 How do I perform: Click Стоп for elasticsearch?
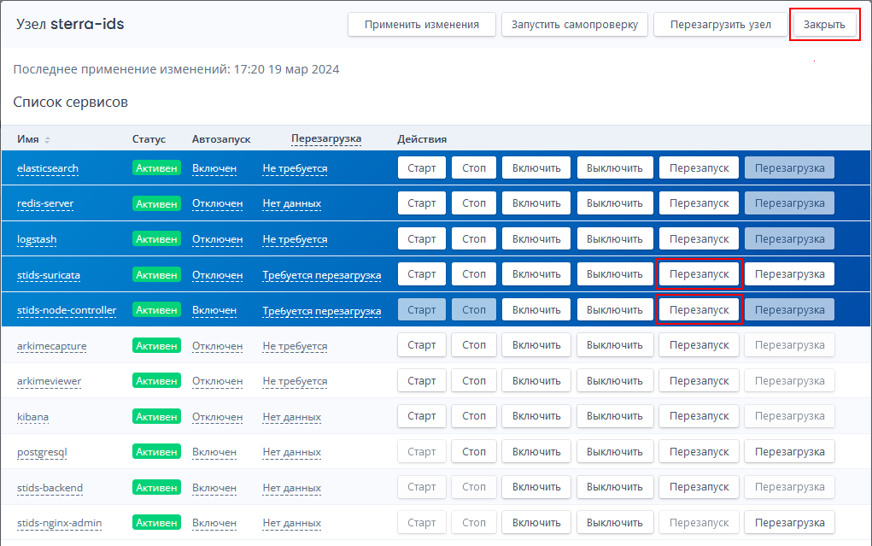click(x=474, y=168)
